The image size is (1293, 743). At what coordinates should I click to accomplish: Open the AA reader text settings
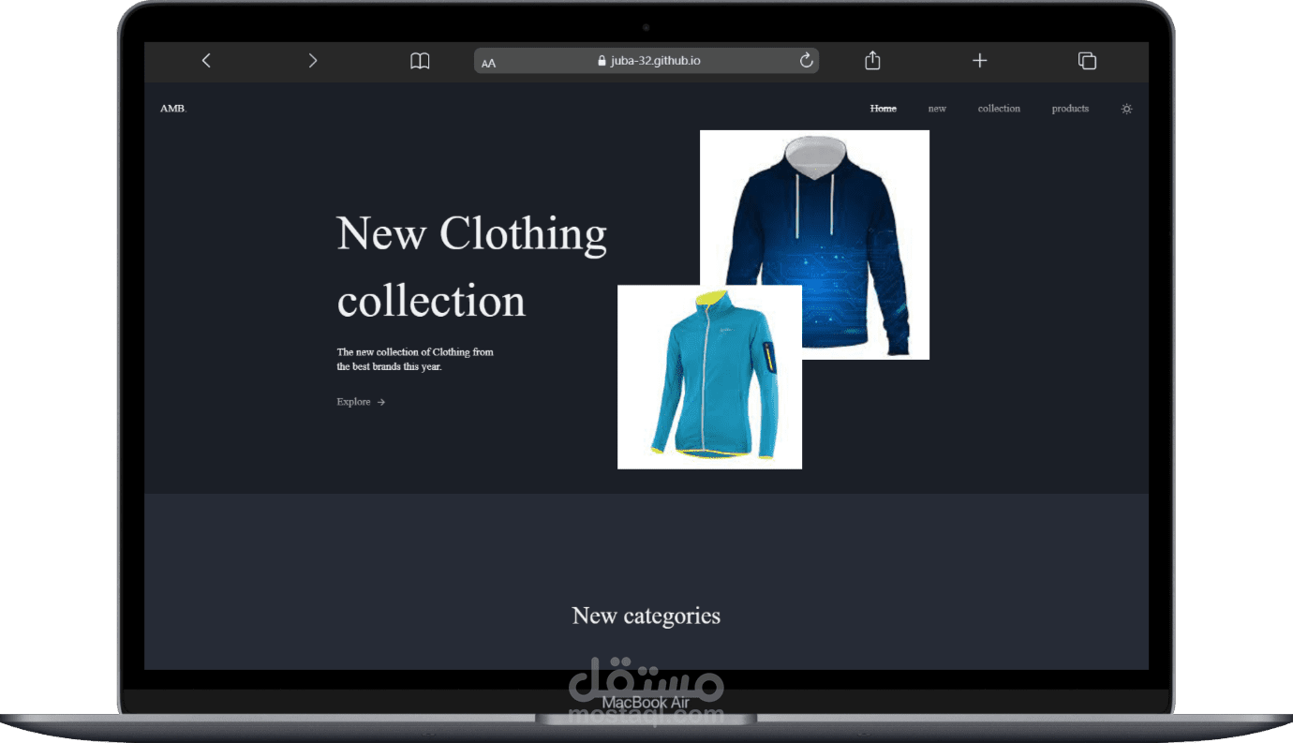tap(488, 63)
